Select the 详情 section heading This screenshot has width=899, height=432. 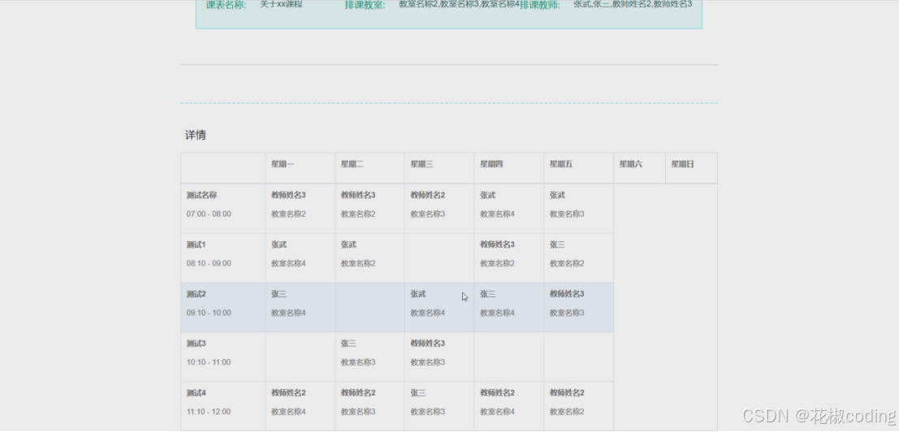[196, 136]
